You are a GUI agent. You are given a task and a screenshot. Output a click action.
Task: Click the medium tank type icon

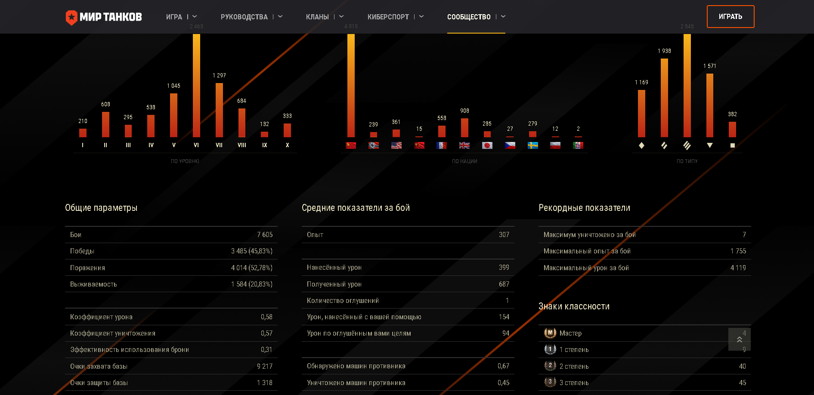[664, 145]
